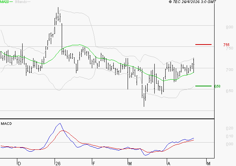Click the 800 price axis label
Image resolution: width=236 pixels, height=166 pixels.
tap(230, 27)
